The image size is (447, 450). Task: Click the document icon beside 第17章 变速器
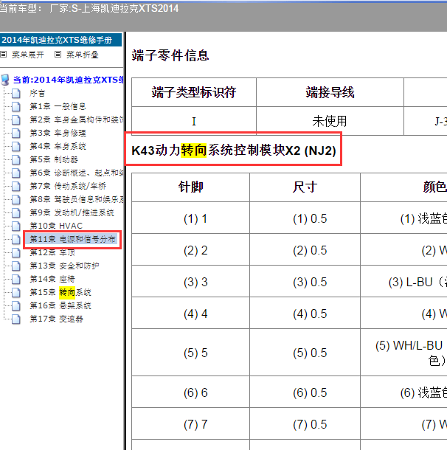[x=16, y=319]
